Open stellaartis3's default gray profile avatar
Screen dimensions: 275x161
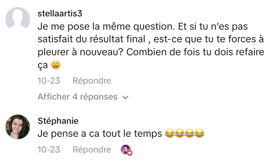(x=18, y=20)
